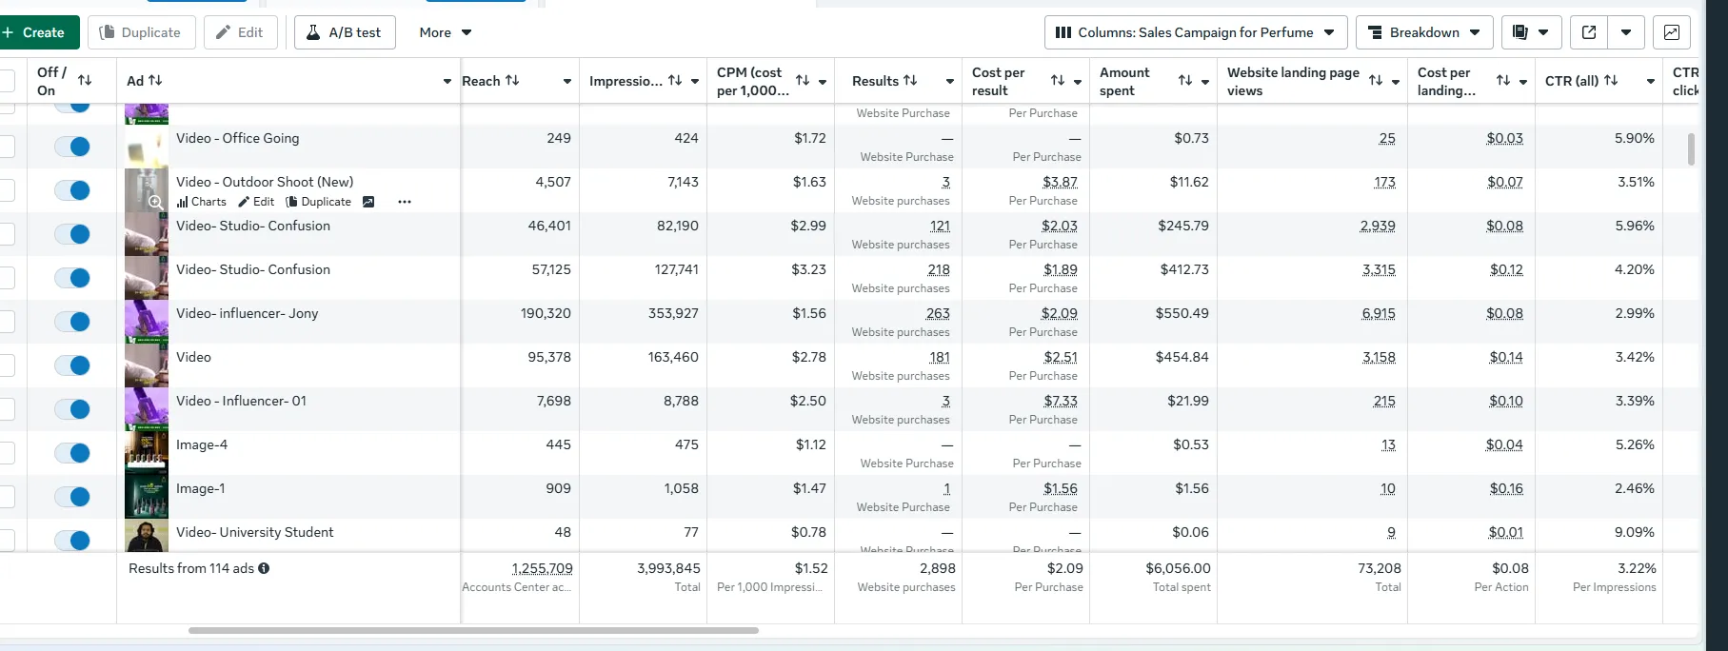This screenshot has width=1728, height=651.
Task: Click the A/B test button
Action: click(x=345, y=32)
